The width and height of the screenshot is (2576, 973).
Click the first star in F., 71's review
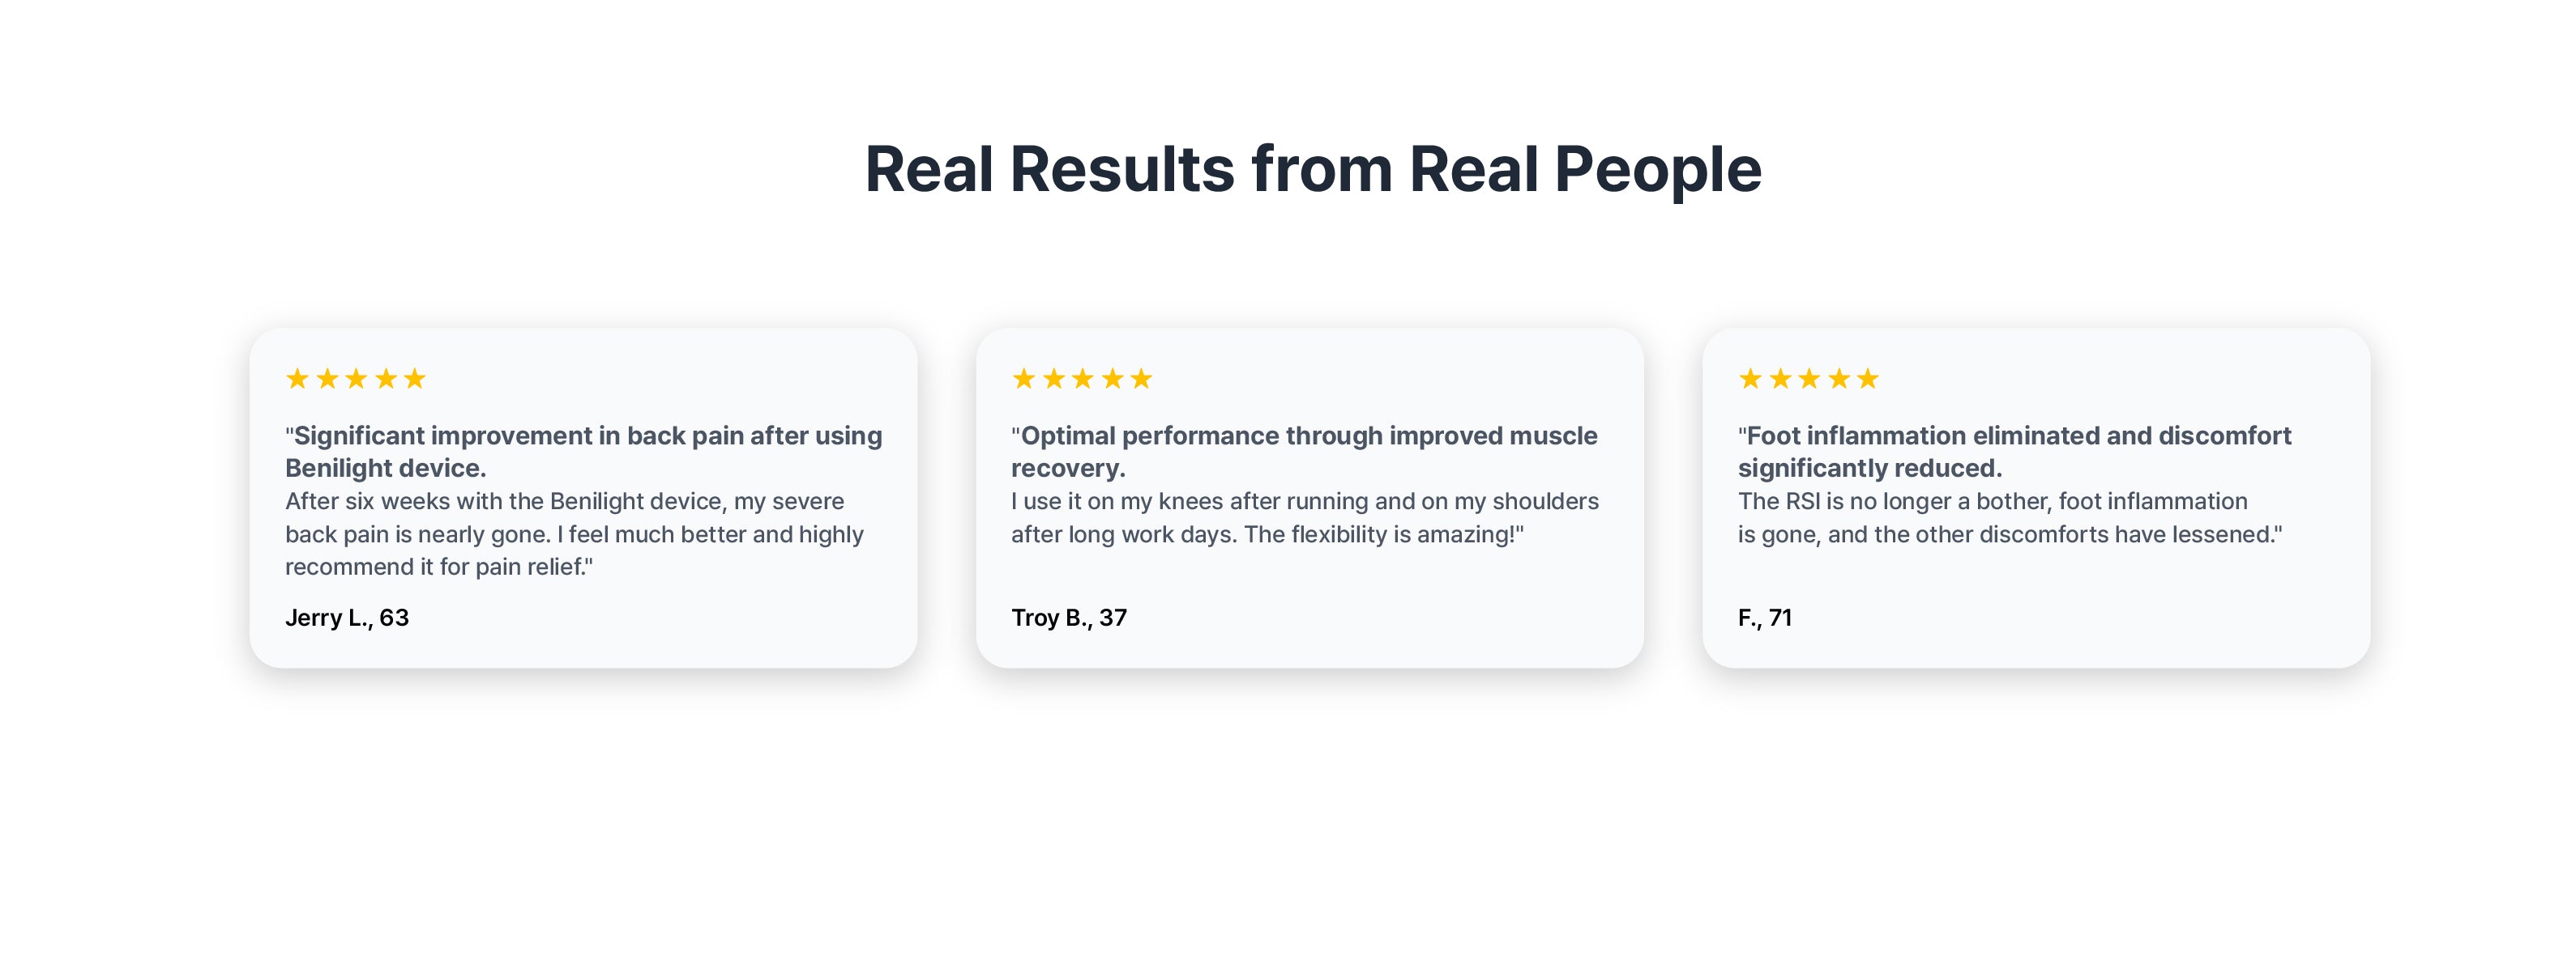point(1750,379)
